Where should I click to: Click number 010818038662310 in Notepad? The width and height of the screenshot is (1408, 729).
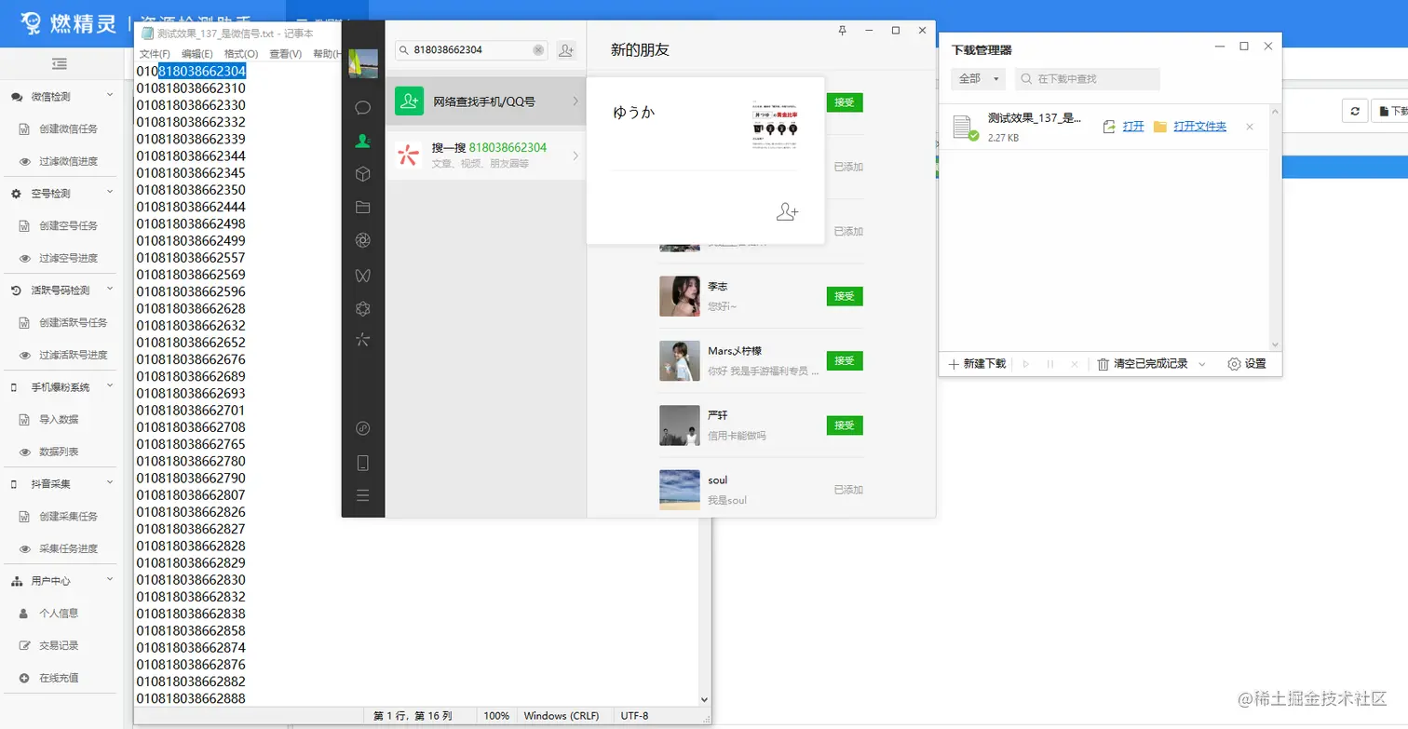coord(191,88)
